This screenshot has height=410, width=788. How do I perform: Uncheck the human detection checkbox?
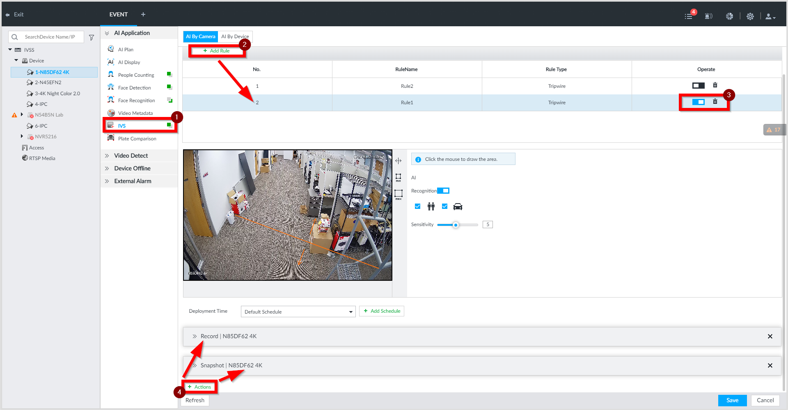click(x=417, y=206)
